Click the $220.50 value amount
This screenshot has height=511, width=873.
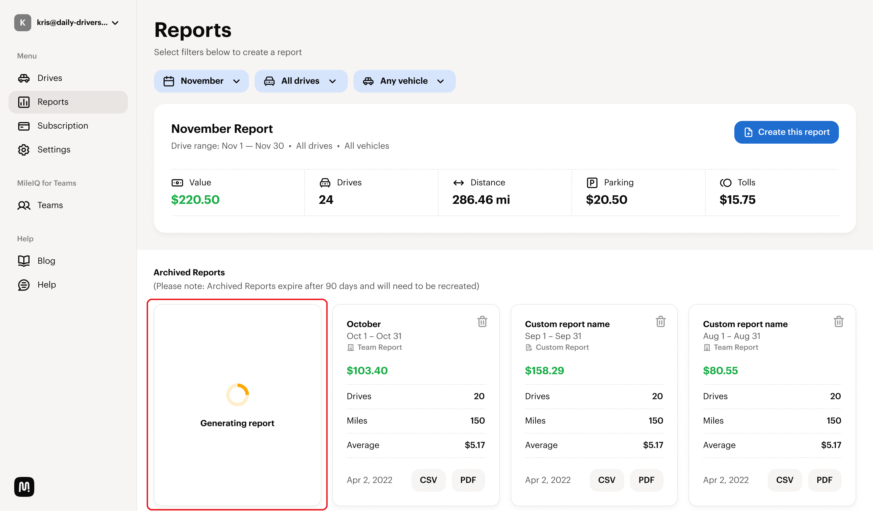[196, 200]
